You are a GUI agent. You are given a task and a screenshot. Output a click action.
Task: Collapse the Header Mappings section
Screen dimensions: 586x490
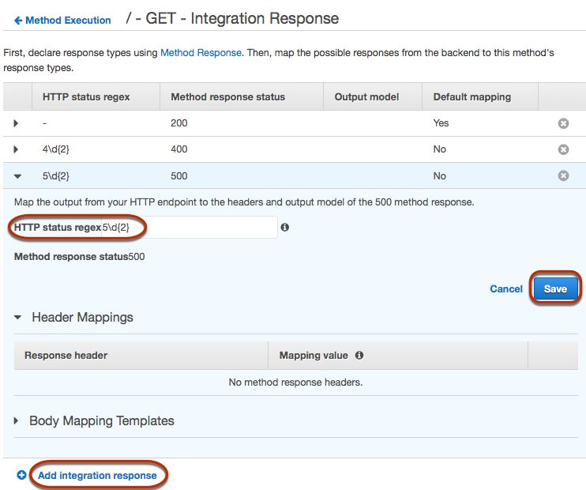click(18, 318)
